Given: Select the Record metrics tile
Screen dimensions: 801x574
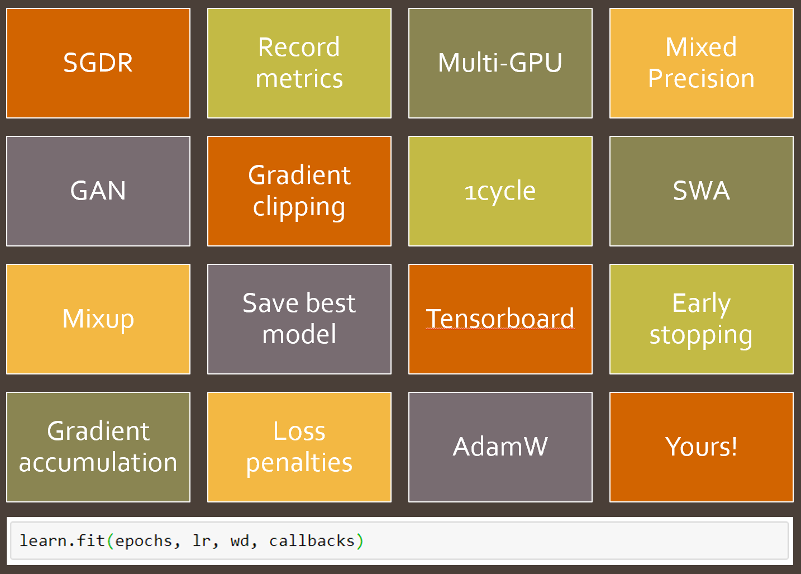Looking at the screenshot, I should 299,63.
